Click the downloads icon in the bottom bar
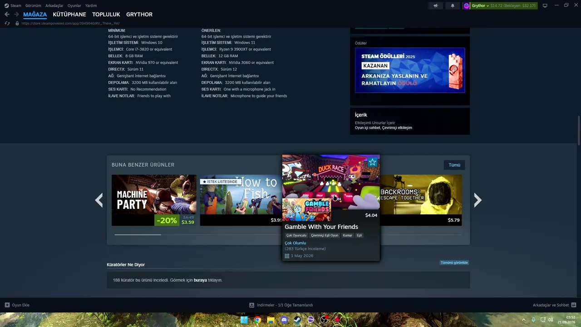 pyautogui.click(x=252, y=305)
